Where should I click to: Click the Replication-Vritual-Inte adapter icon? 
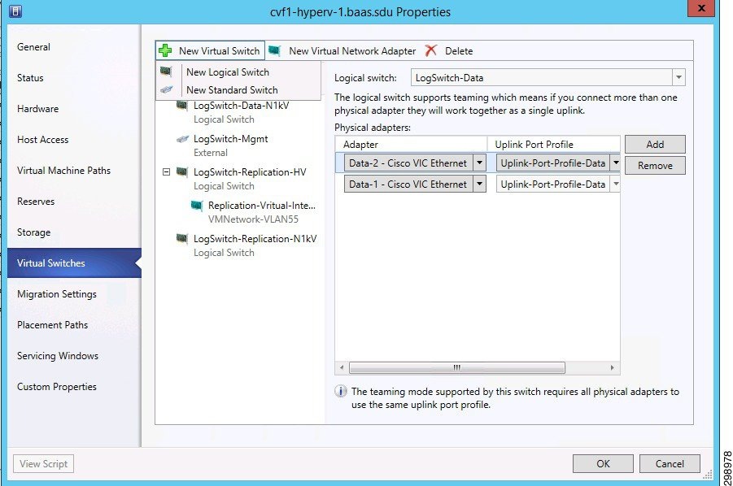(197, 206)
